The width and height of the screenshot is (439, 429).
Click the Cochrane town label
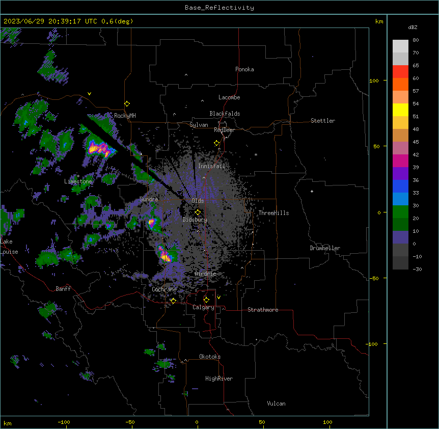click(164, 289)
